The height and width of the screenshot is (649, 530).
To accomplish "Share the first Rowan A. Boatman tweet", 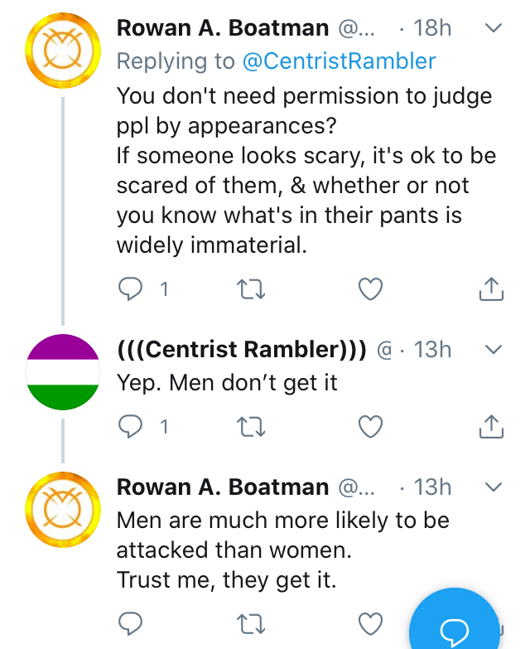I will click(x=491, y=288).
